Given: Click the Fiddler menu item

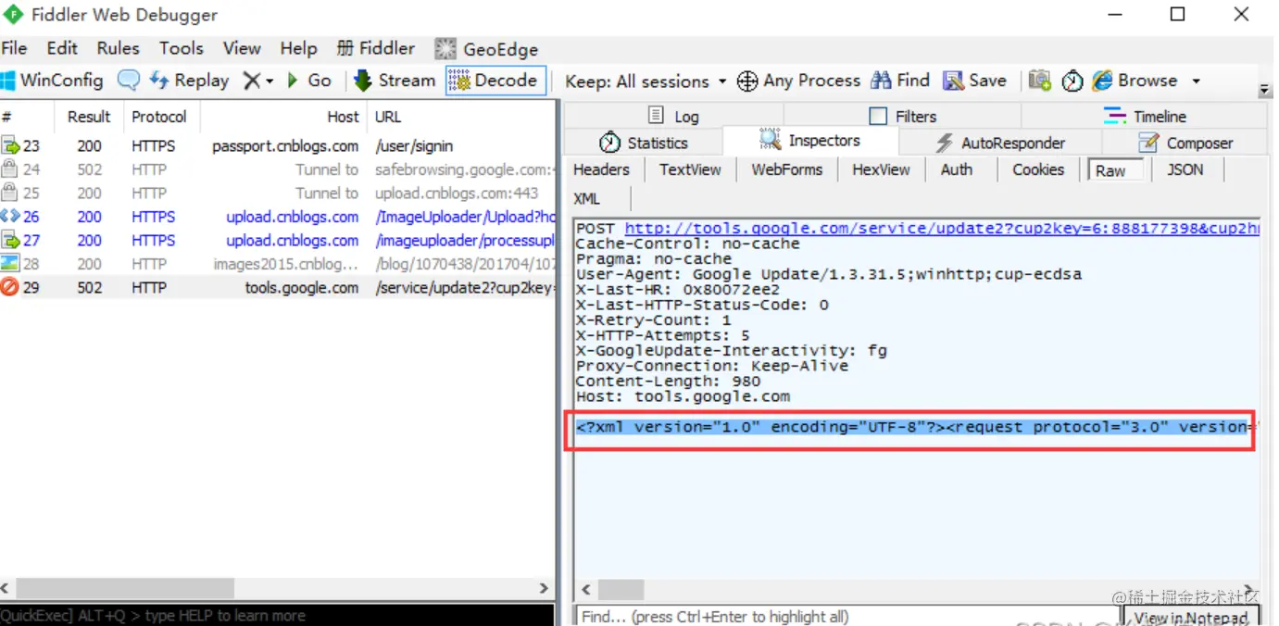Looking at the screenshot, I should 376,48.
